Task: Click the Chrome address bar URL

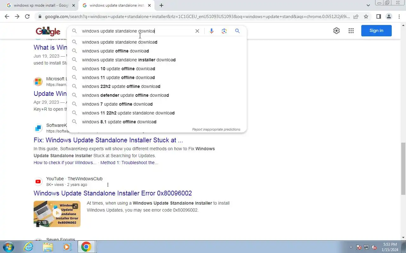Action: coord(197,16)
